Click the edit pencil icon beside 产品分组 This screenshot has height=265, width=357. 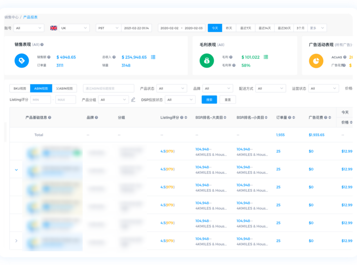133,100
